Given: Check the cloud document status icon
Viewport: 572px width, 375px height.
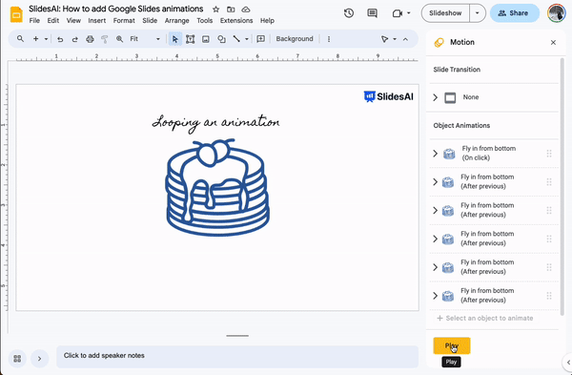Looking at the screenshot, I should 246,10.
